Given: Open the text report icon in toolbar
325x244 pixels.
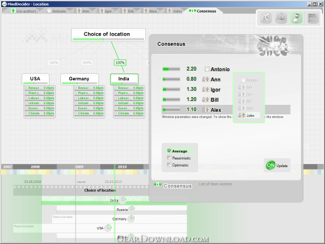Looking at the screenshot, I should tap(312, 18).
